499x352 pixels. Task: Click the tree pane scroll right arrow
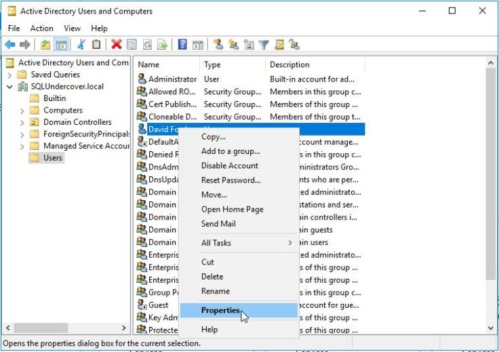pyautogui.click(x=124, y=328)
